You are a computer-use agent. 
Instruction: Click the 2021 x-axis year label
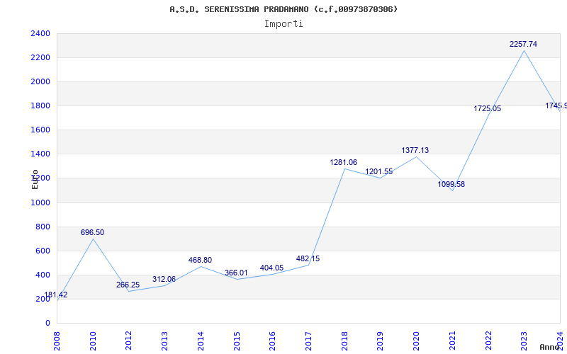tap(452, 341)
